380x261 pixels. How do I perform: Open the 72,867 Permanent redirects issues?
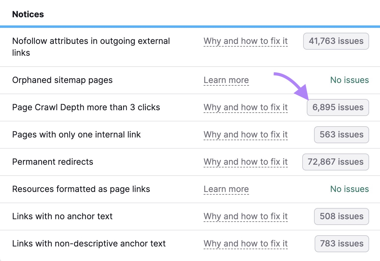[x=335, y=162]
